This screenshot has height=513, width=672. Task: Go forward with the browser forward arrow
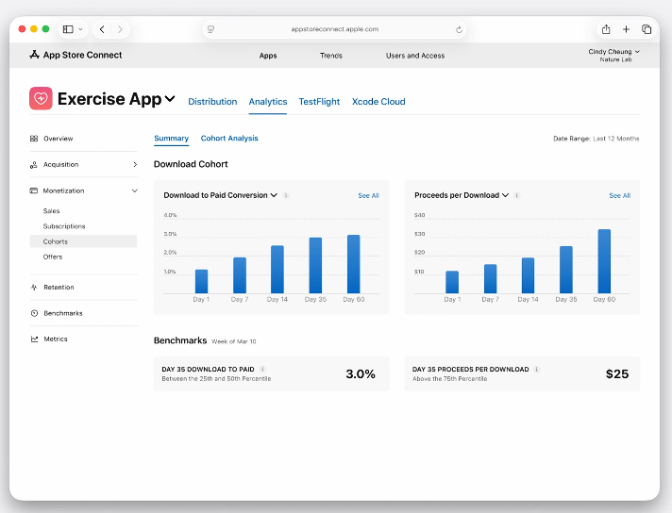[120, 29]
